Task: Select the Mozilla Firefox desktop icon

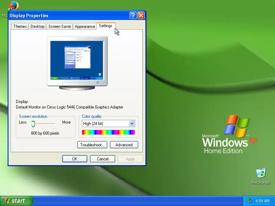Action: coord(13,6)
